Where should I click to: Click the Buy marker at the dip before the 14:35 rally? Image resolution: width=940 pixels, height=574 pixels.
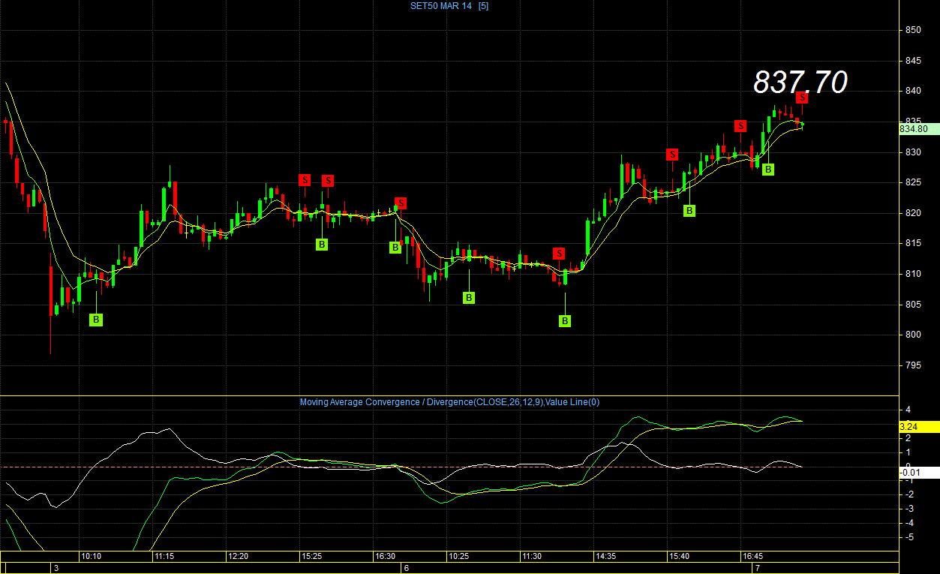click(x=565, y=321)
